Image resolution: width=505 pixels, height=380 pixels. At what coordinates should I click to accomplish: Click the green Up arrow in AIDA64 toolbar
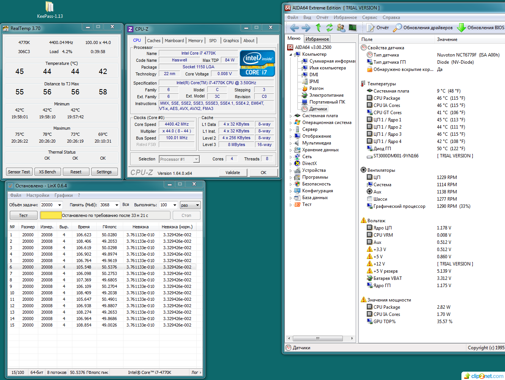pyautogui.click(x=318, y=28)
